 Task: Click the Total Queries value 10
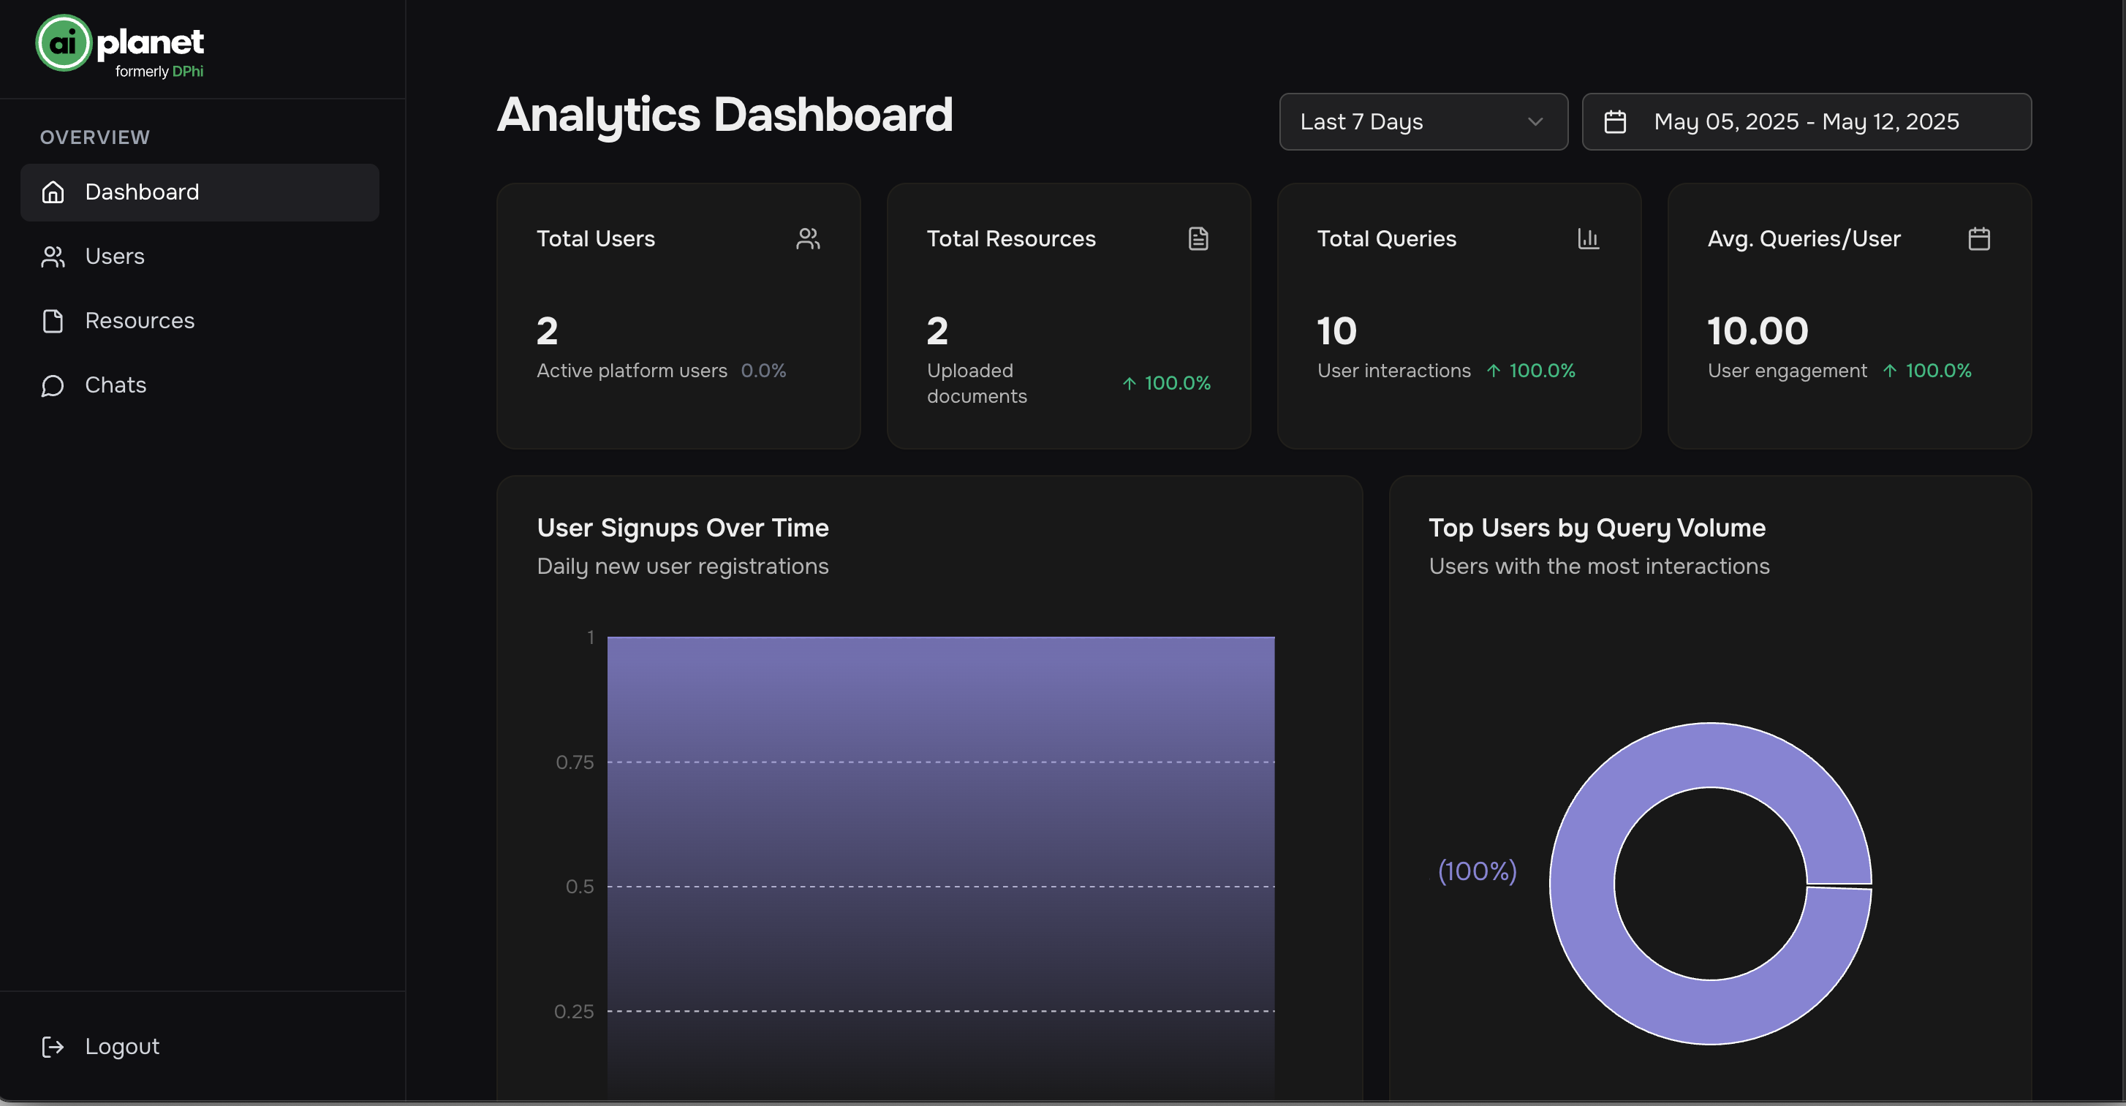click(1337, 331)
